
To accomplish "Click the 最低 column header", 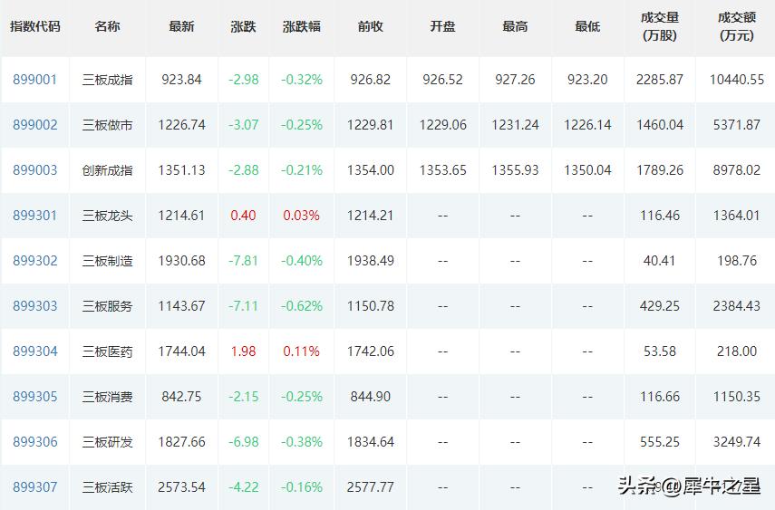I will [x=587, y=26].
